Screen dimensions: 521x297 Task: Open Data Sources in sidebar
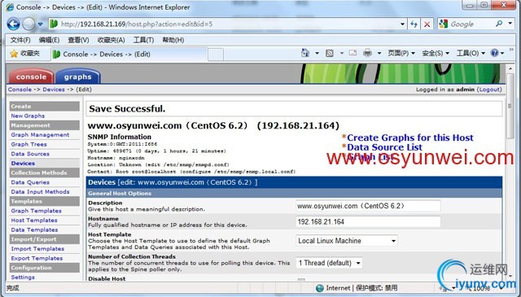tap(30, 154)
